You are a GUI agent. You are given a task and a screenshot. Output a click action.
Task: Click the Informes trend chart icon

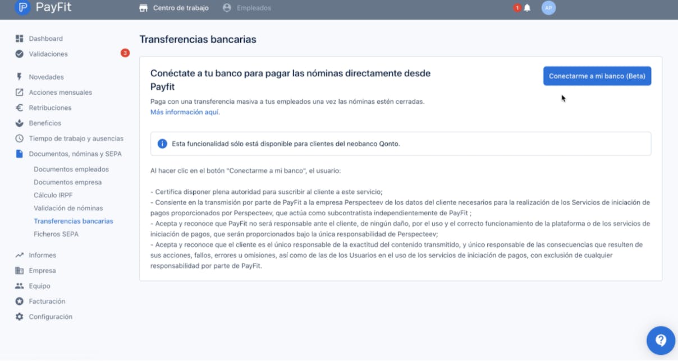click(x=20, y=255)
